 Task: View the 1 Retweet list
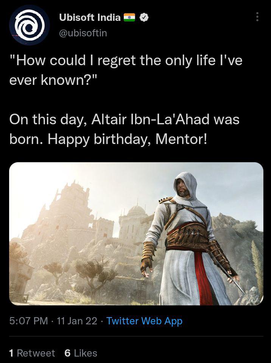[x=32, y=353]
